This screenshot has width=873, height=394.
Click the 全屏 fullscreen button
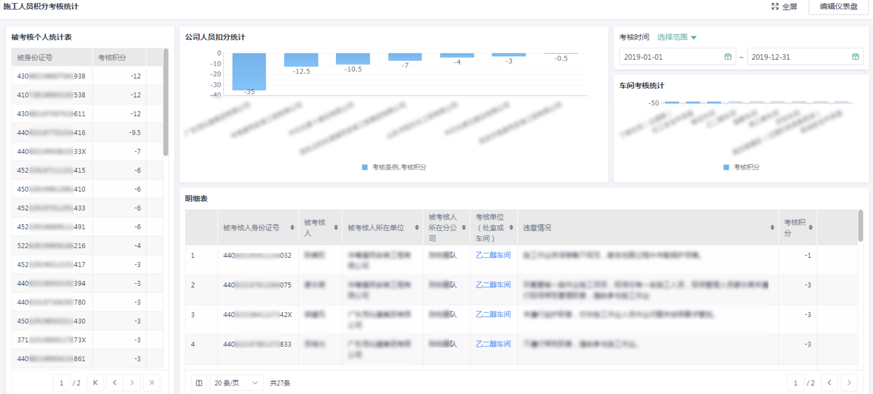(x=784, y=6)
